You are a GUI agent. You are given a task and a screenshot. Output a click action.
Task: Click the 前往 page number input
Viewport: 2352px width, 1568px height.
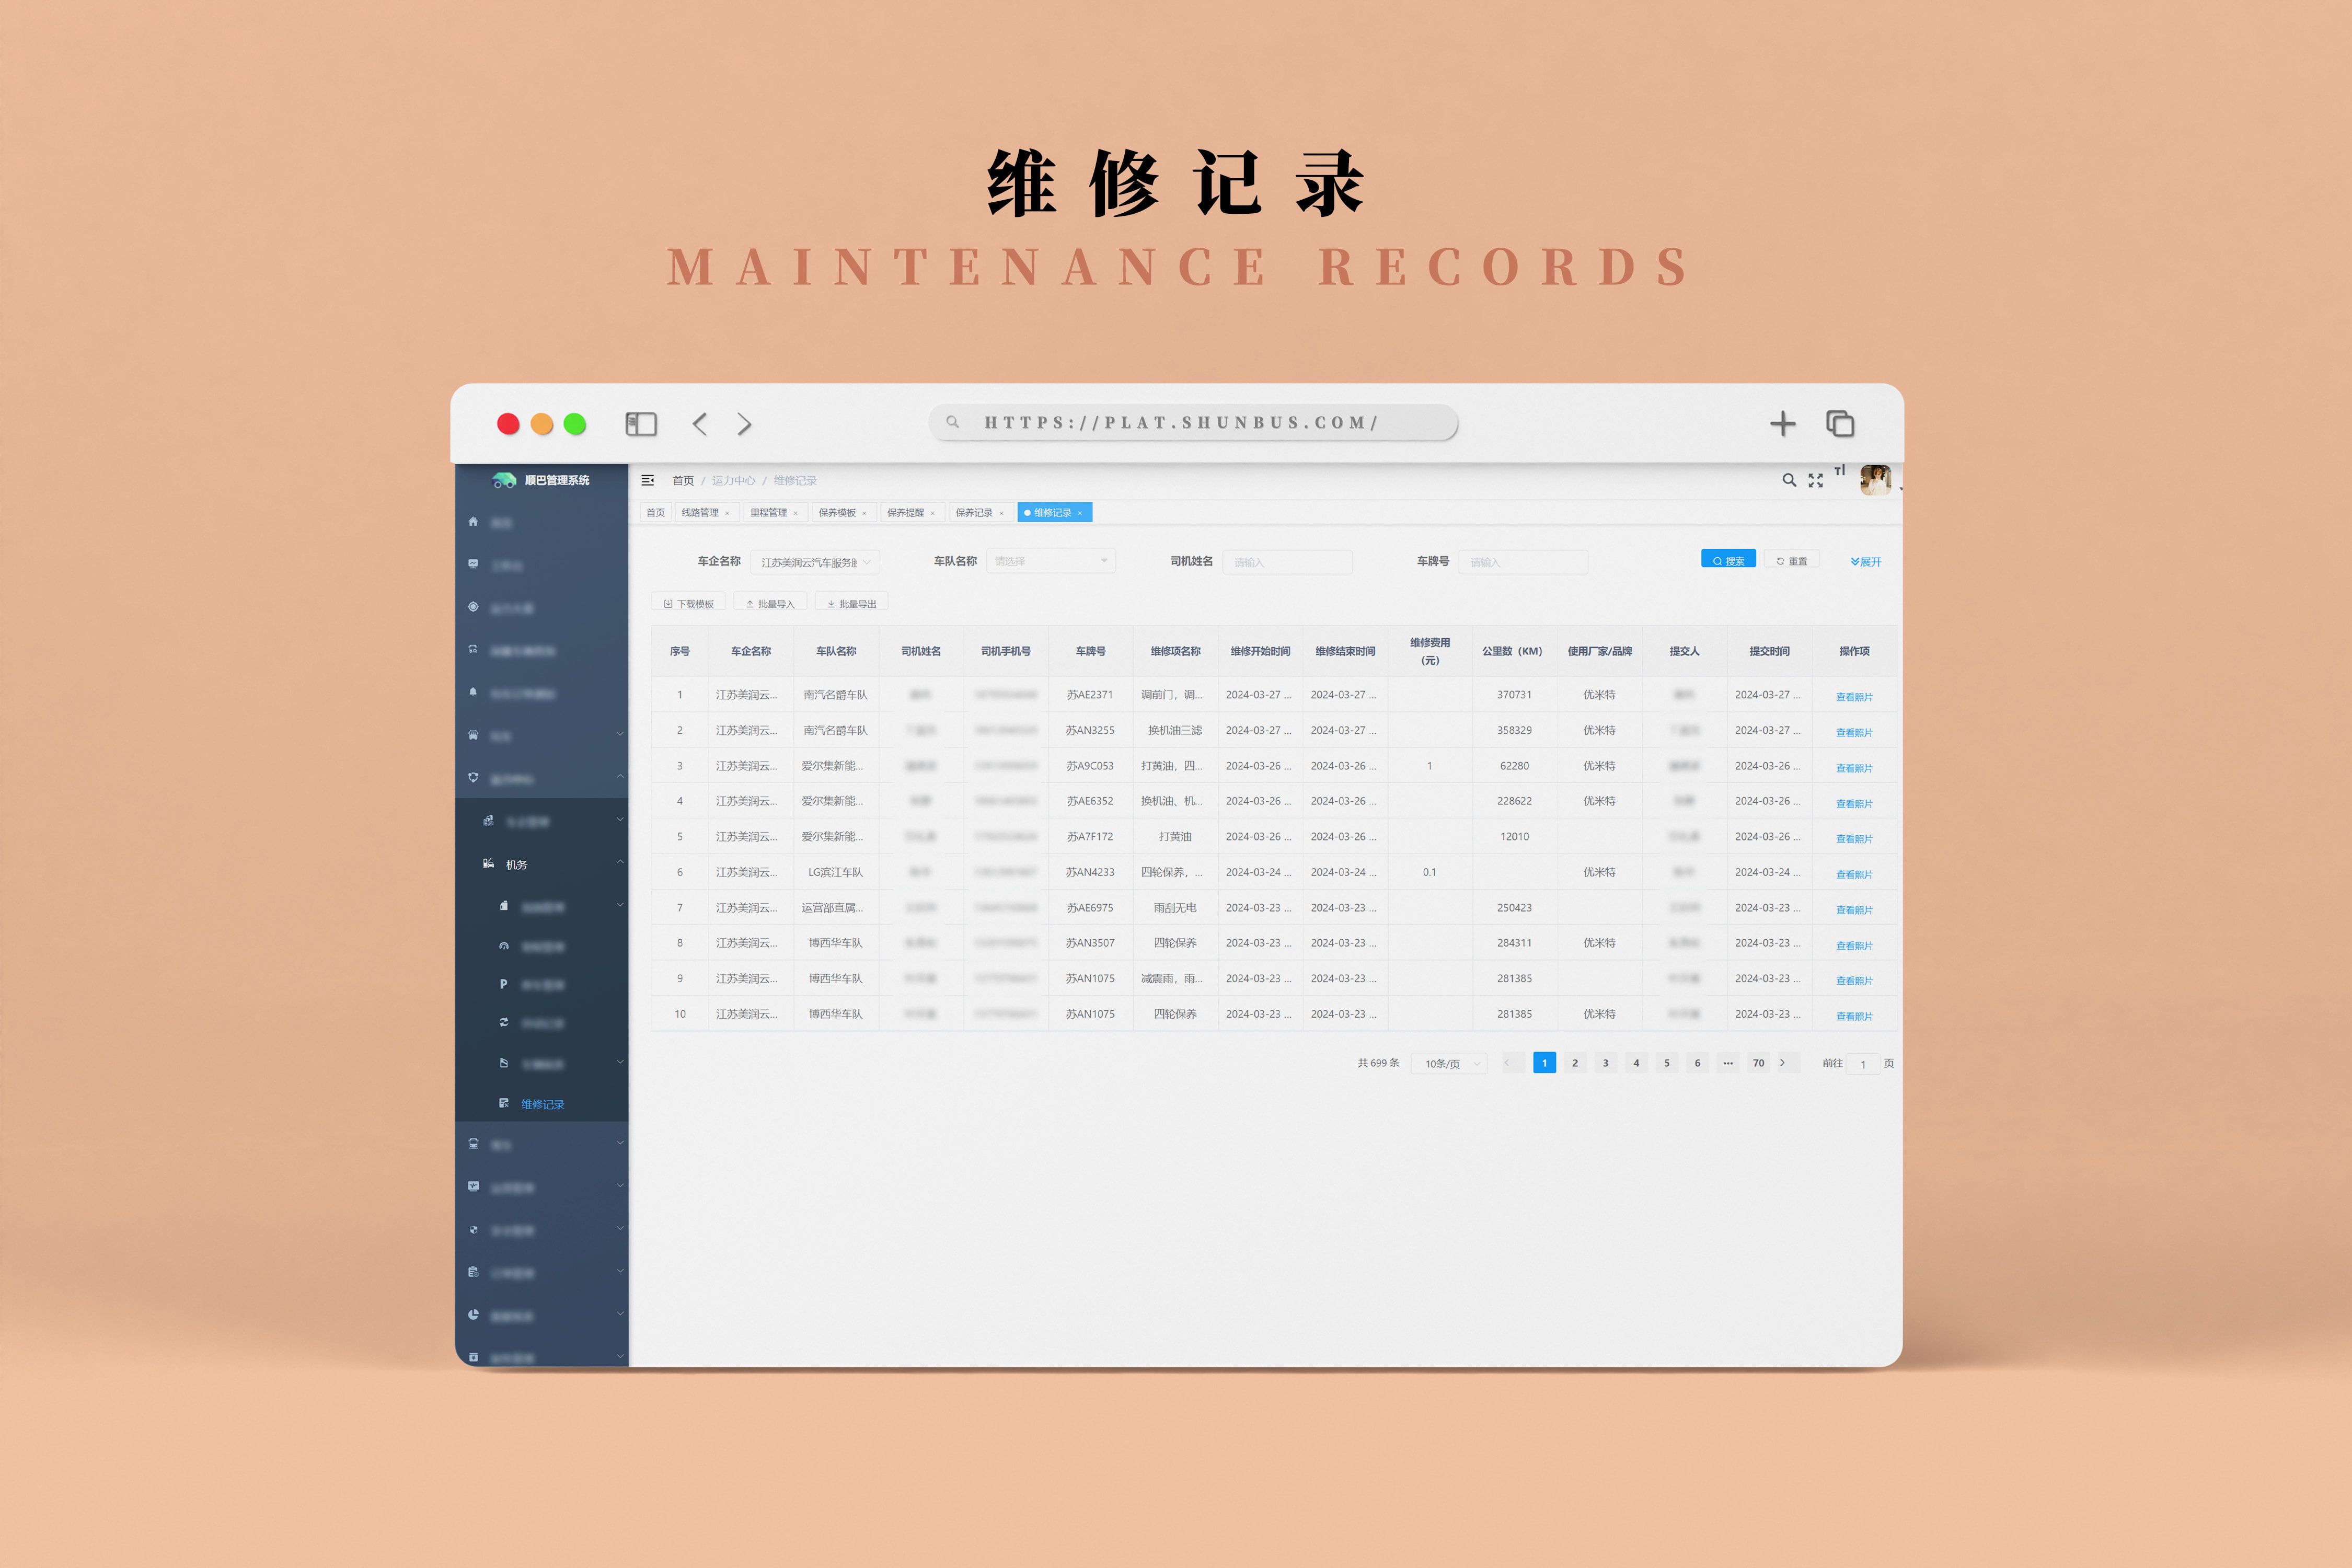click(x=1863, y=1064)
